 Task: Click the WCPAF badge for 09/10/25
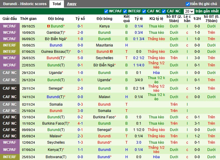(10, 26)
